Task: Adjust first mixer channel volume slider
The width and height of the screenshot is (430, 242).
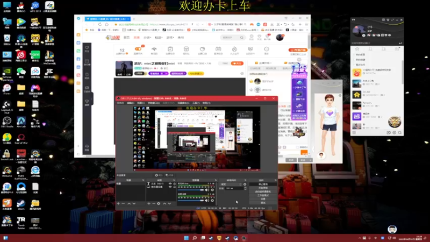Action: pyautogui.click(x=191, y=190)
